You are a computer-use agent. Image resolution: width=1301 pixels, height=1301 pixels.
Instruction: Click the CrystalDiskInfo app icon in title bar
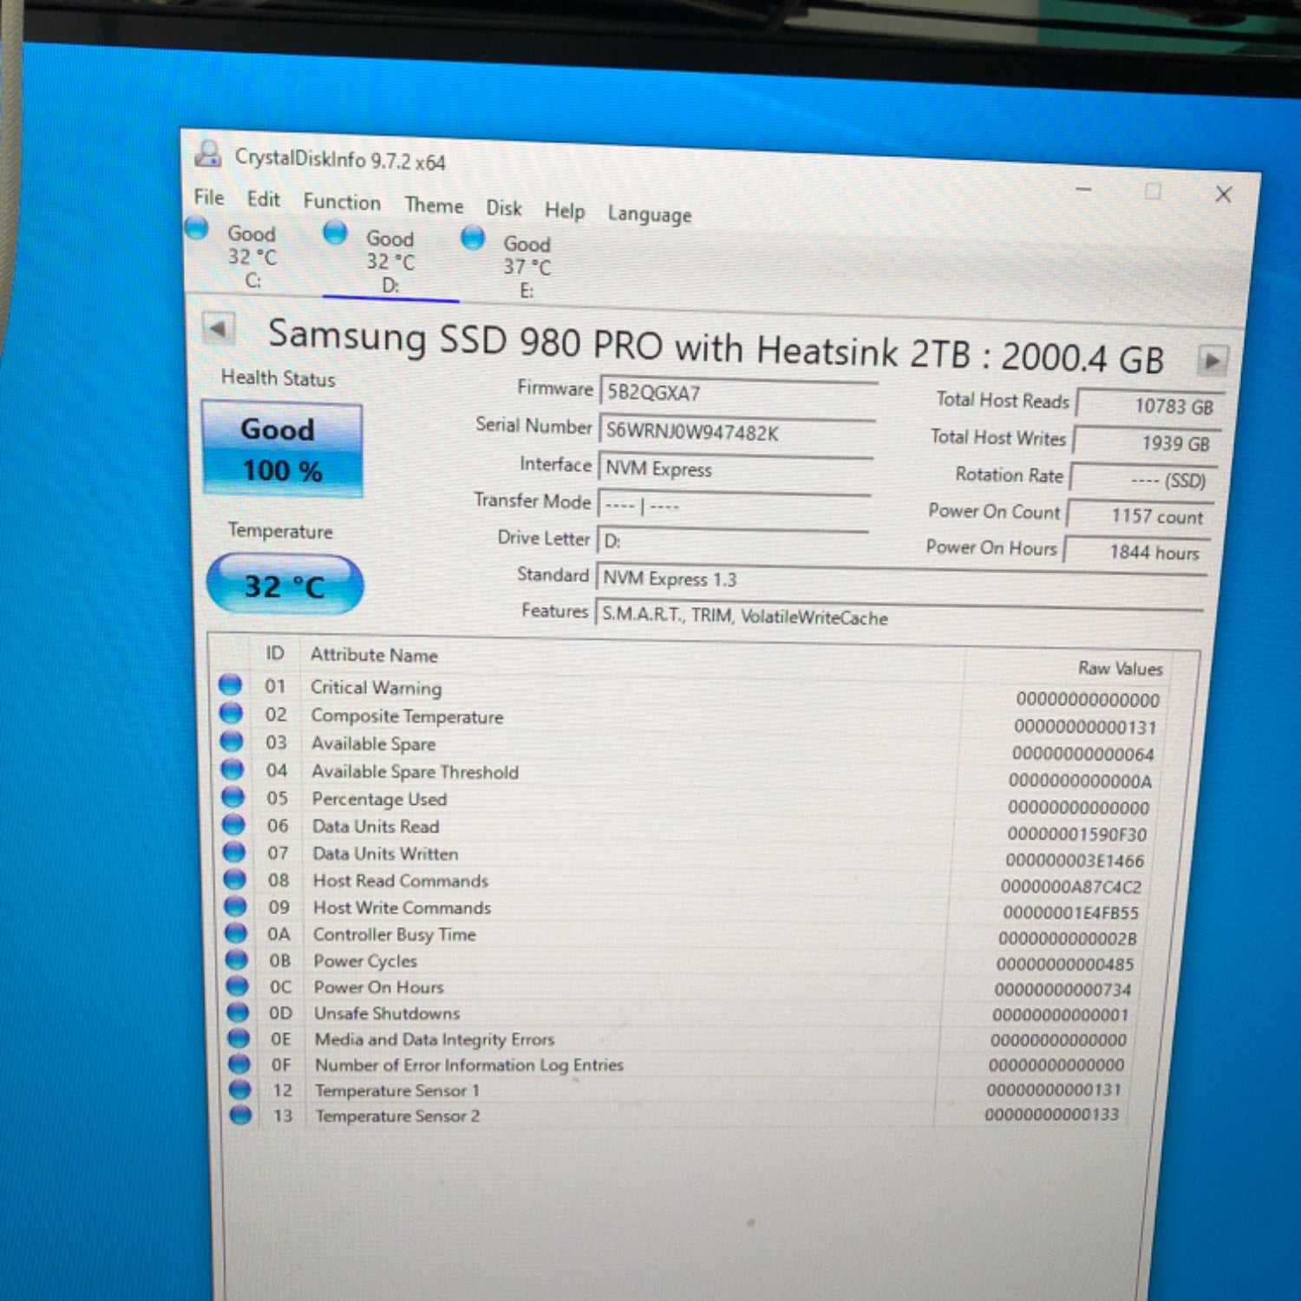coord(207,154)
